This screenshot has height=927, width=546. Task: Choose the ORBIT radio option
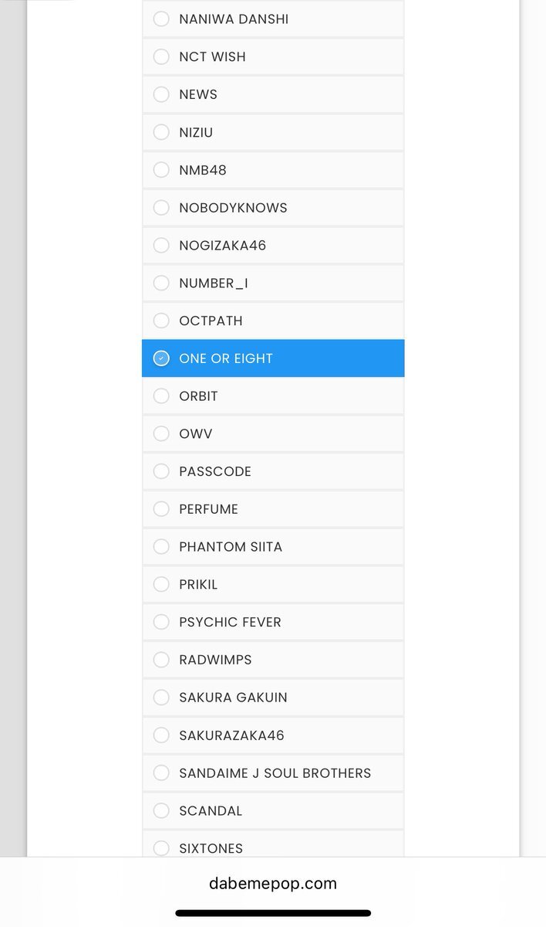tap(273, 396)
